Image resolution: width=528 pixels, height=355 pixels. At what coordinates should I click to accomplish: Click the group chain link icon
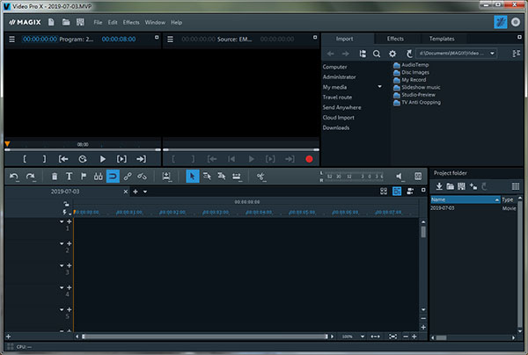tap(128, 176)
